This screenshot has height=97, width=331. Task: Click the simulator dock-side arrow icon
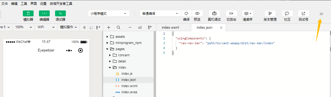tap(98, 27)
